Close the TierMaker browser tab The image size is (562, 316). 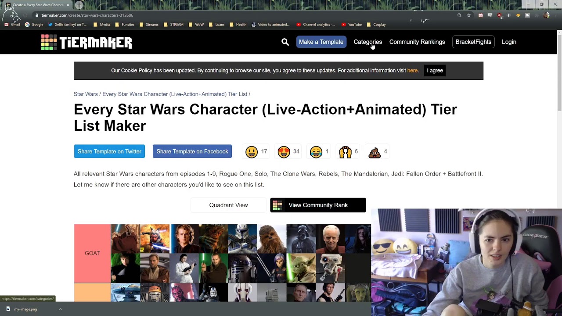(68, 5)
